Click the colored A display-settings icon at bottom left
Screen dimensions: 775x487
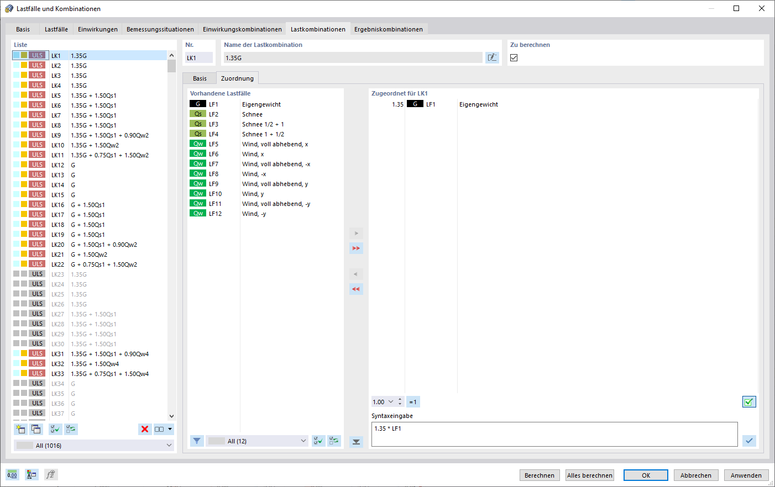click(x=32, y=474)
